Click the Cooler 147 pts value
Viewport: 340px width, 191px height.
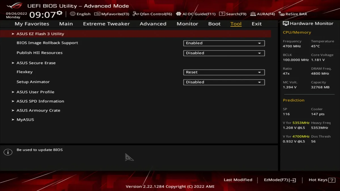click(x=318, y=114)
